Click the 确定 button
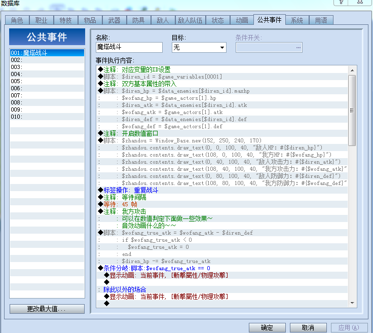 pos(267,327)
